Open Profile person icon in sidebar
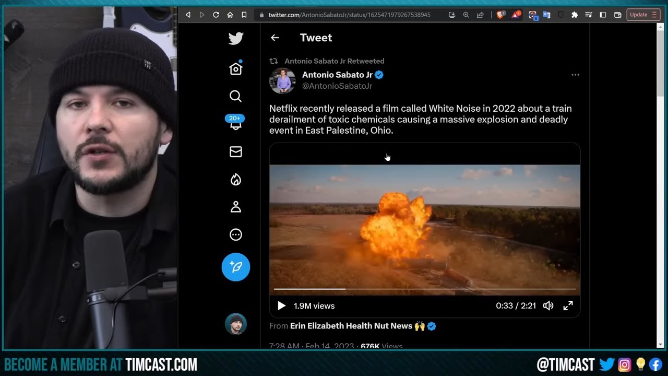The height and width of the screenshot is (376, 668). point(236,207)
